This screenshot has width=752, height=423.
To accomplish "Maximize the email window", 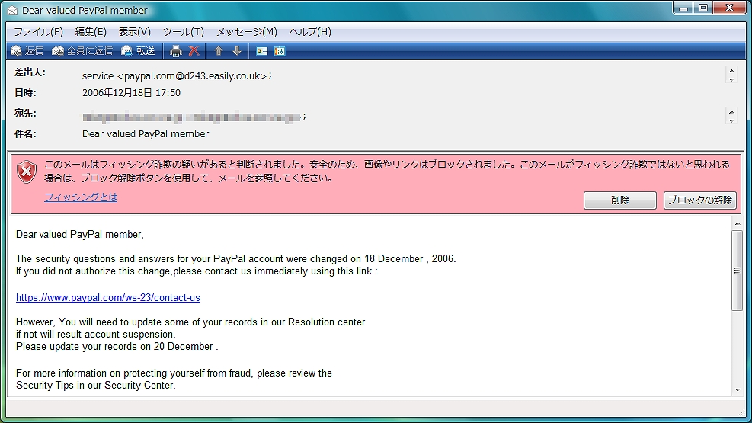I will click(x=703, y=8).
